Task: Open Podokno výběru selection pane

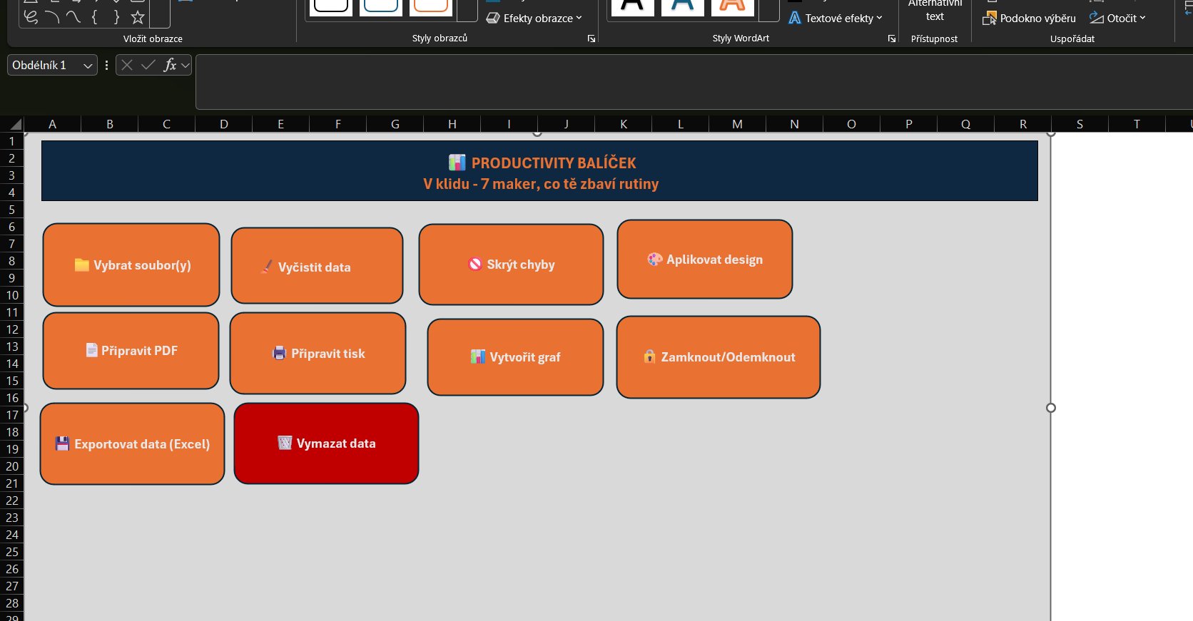Action: pyautogui.click(x=1029, y=19)
